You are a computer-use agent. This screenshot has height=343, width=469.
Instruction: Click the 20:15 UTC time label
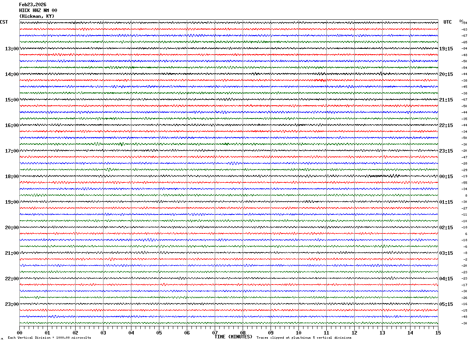coord(446,74)
